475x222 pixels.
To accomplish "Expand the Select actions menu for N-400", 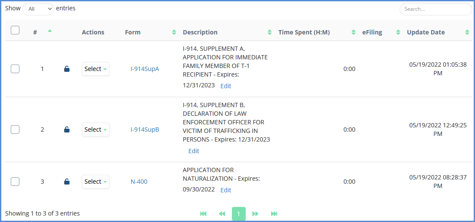I will [95, 182].
